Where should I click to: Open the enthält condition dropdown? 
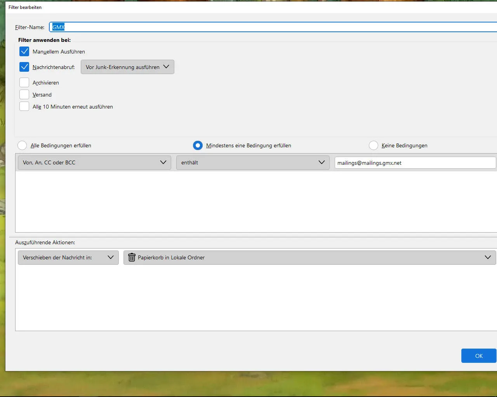[x=253, y=162]
